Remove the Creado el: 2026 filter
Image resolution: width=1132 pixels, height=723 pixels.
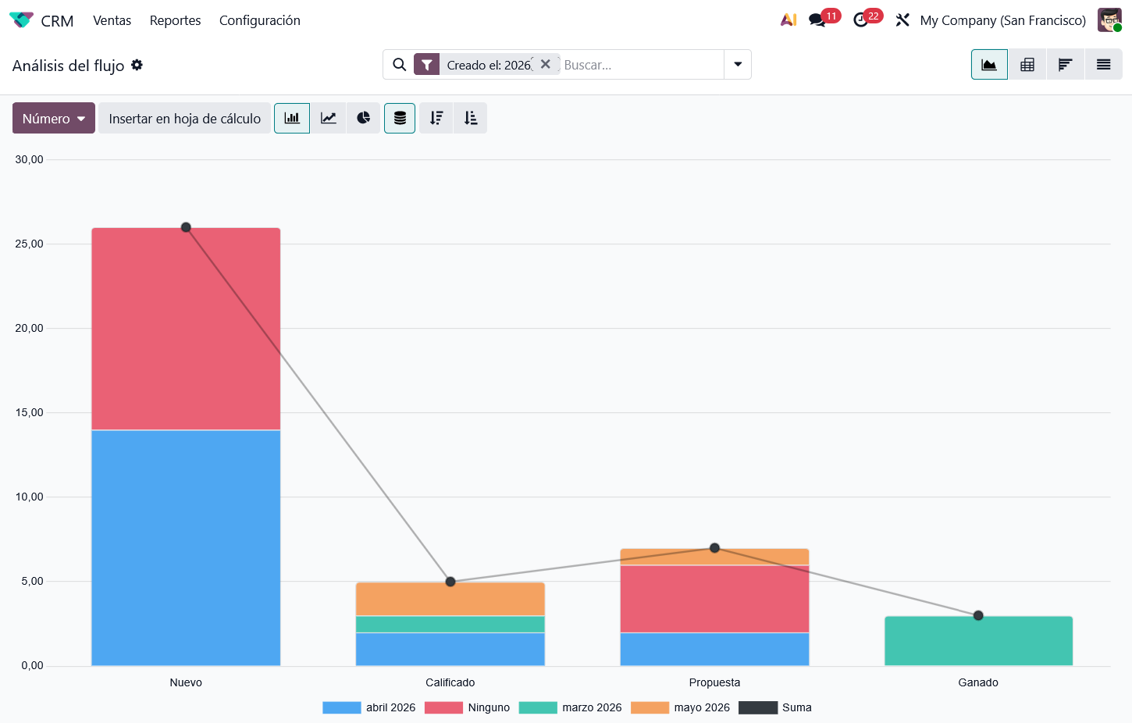546,64
